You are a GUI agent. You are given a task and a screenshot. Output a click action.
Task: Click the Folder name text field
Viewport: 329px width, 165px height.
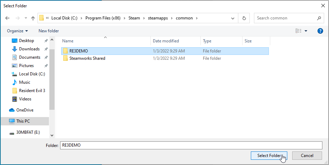[x=191, y=145]
